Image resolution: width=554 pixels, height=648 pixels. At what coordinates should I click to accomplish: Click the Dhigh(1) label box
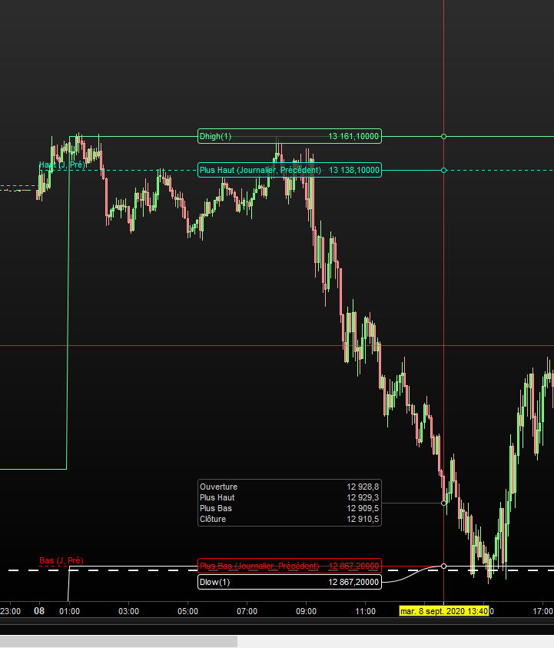(x=290, y=136)
